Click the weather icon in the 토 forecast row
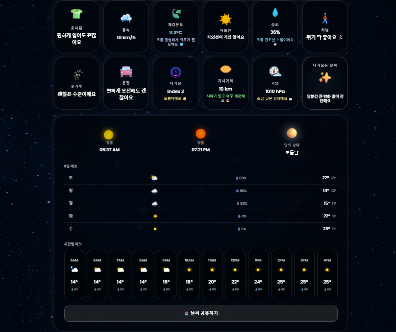The image size is (396, 332). point(154,178)
